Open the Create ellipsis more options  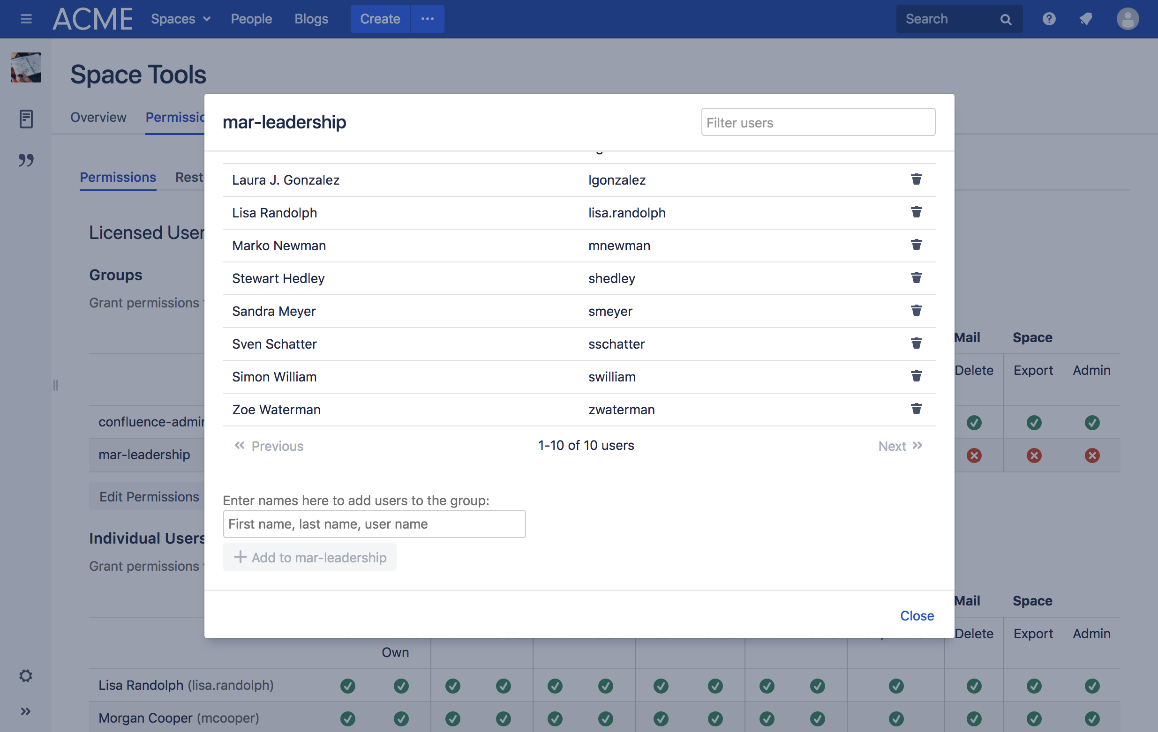[x=427, y=19]
